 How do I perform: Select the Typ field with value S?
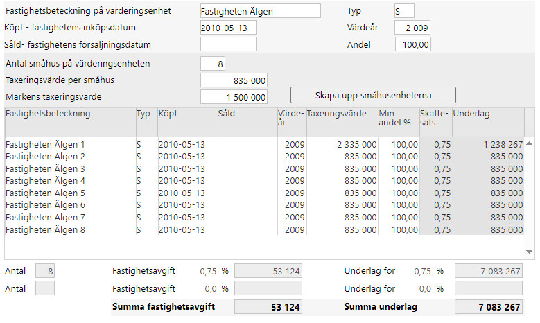coord(404,11)
